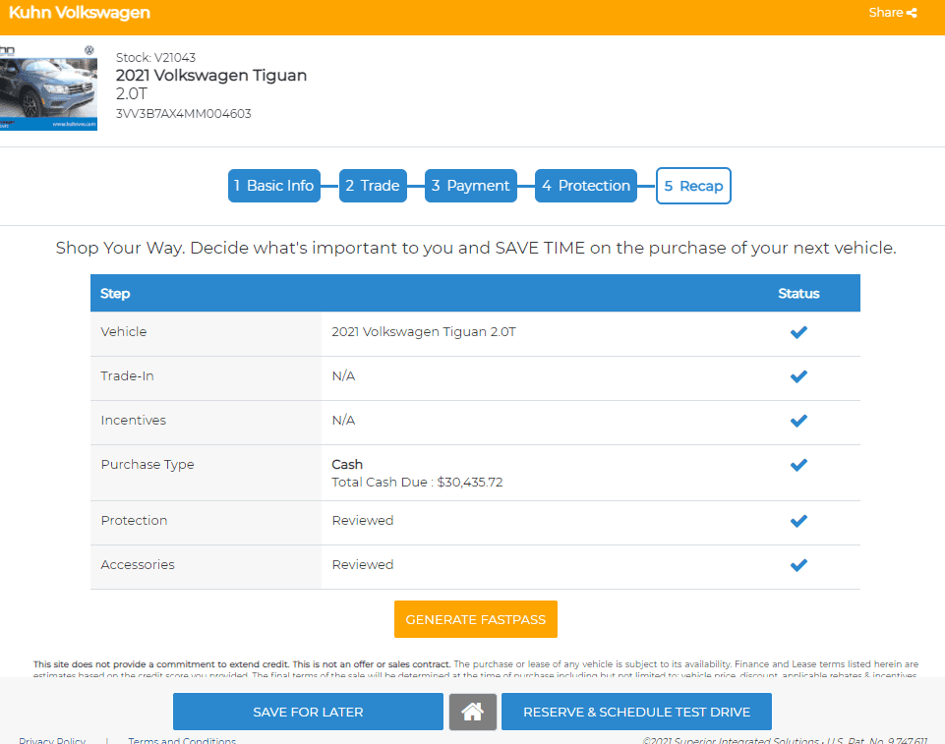Viewport: 945px width, 744px height.
Task: Click 2021 Volkswagen Tiguan 2.0T table cell
Action: tap(424, 332)
